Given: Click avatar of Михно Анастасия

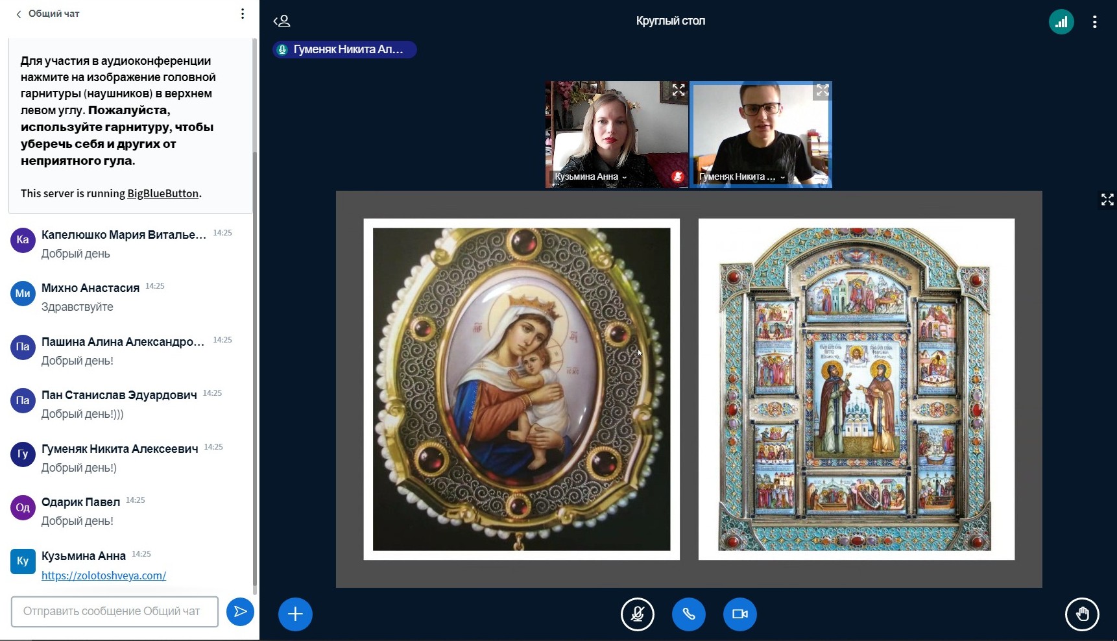Looking at the screenshot, I should point(23,293).
